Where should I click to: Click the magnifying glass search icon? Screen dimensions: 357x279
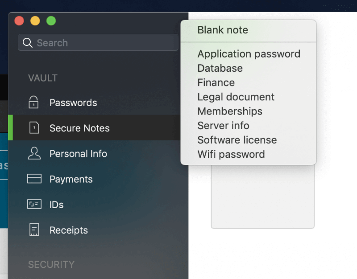tap(28, 43)
